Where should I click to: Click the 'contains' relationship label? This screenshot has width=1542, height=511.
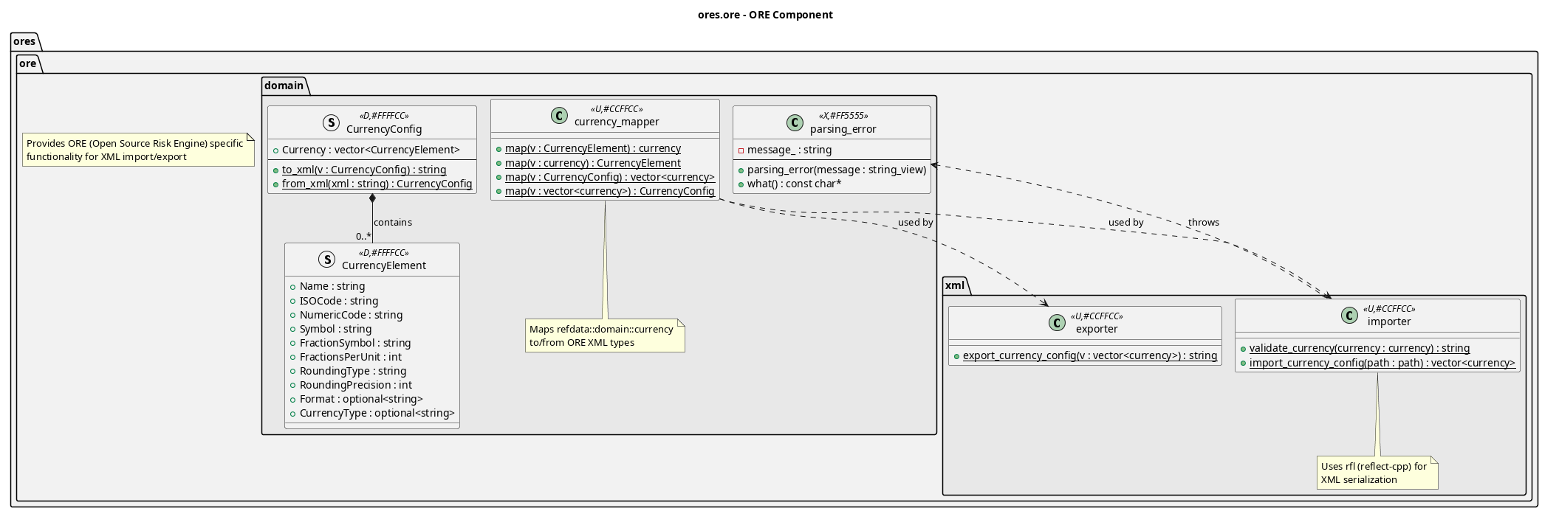point(392,223)
